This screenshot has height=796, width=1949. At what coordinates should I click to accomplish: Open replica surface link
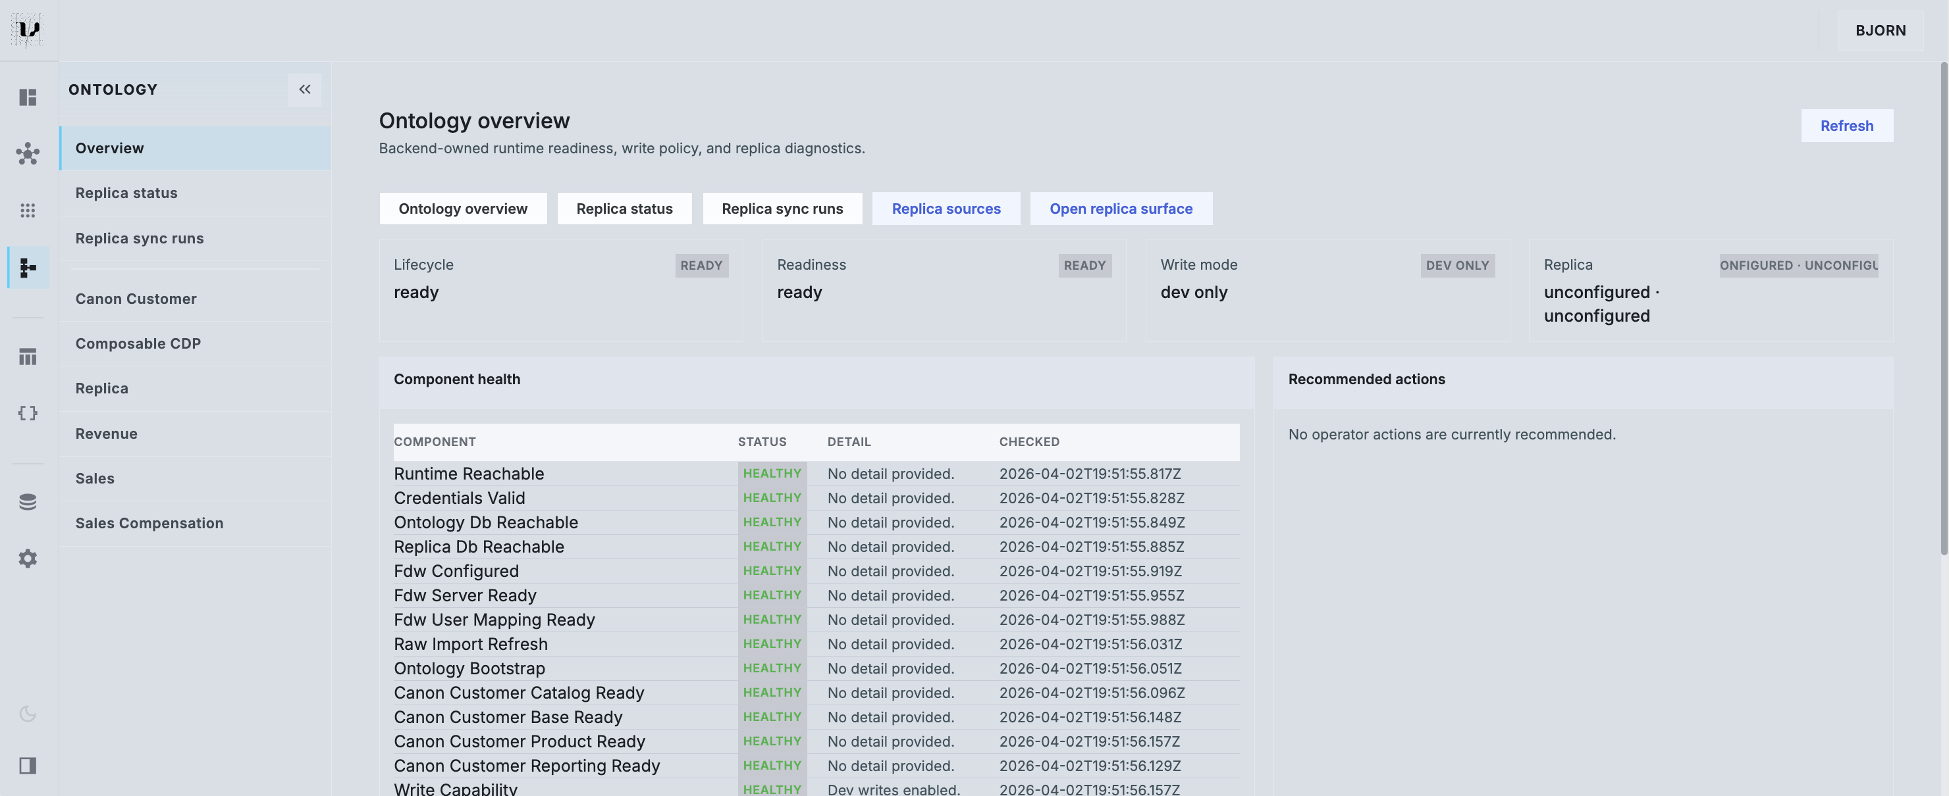(x=1121, y=209)
